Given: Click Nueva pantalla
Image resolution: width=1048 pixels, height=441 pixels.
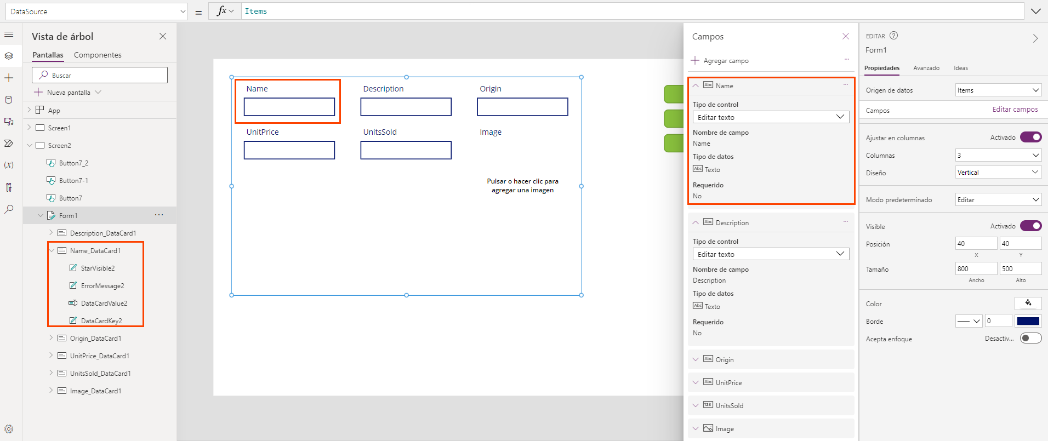Looking at the screenshot, I should 68,92.
